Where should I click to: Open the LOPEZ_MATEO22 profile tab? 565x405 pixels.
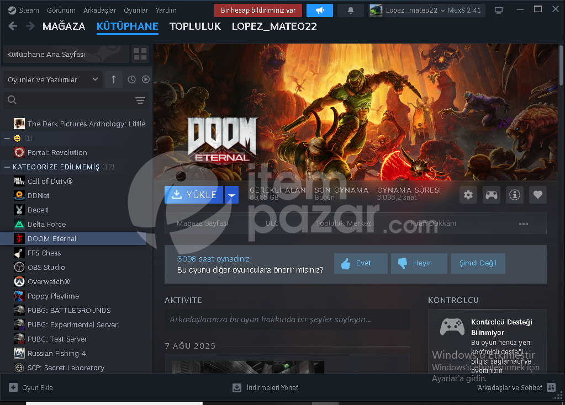coord(274,26)
